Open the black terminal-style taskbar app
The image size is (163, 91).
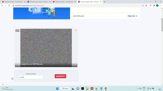pyautogui.click(x=83, y=88)
